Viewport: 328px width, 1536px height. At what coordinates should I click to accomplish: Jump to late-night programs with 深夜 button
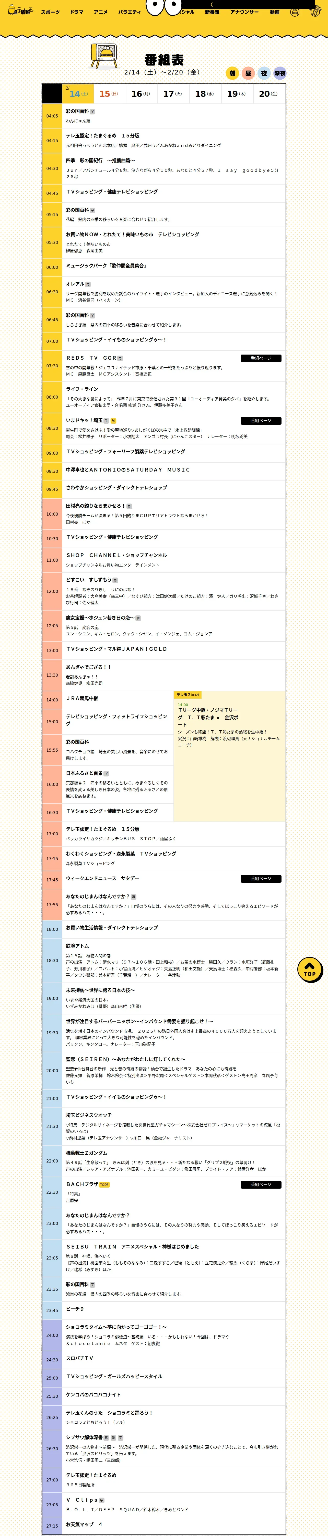[x=280, y=73]
